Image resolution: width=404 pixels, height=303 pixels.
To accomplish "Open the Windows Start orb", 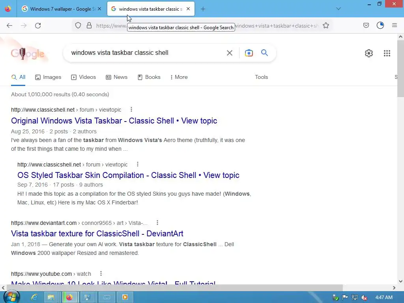I will (11, 297).
